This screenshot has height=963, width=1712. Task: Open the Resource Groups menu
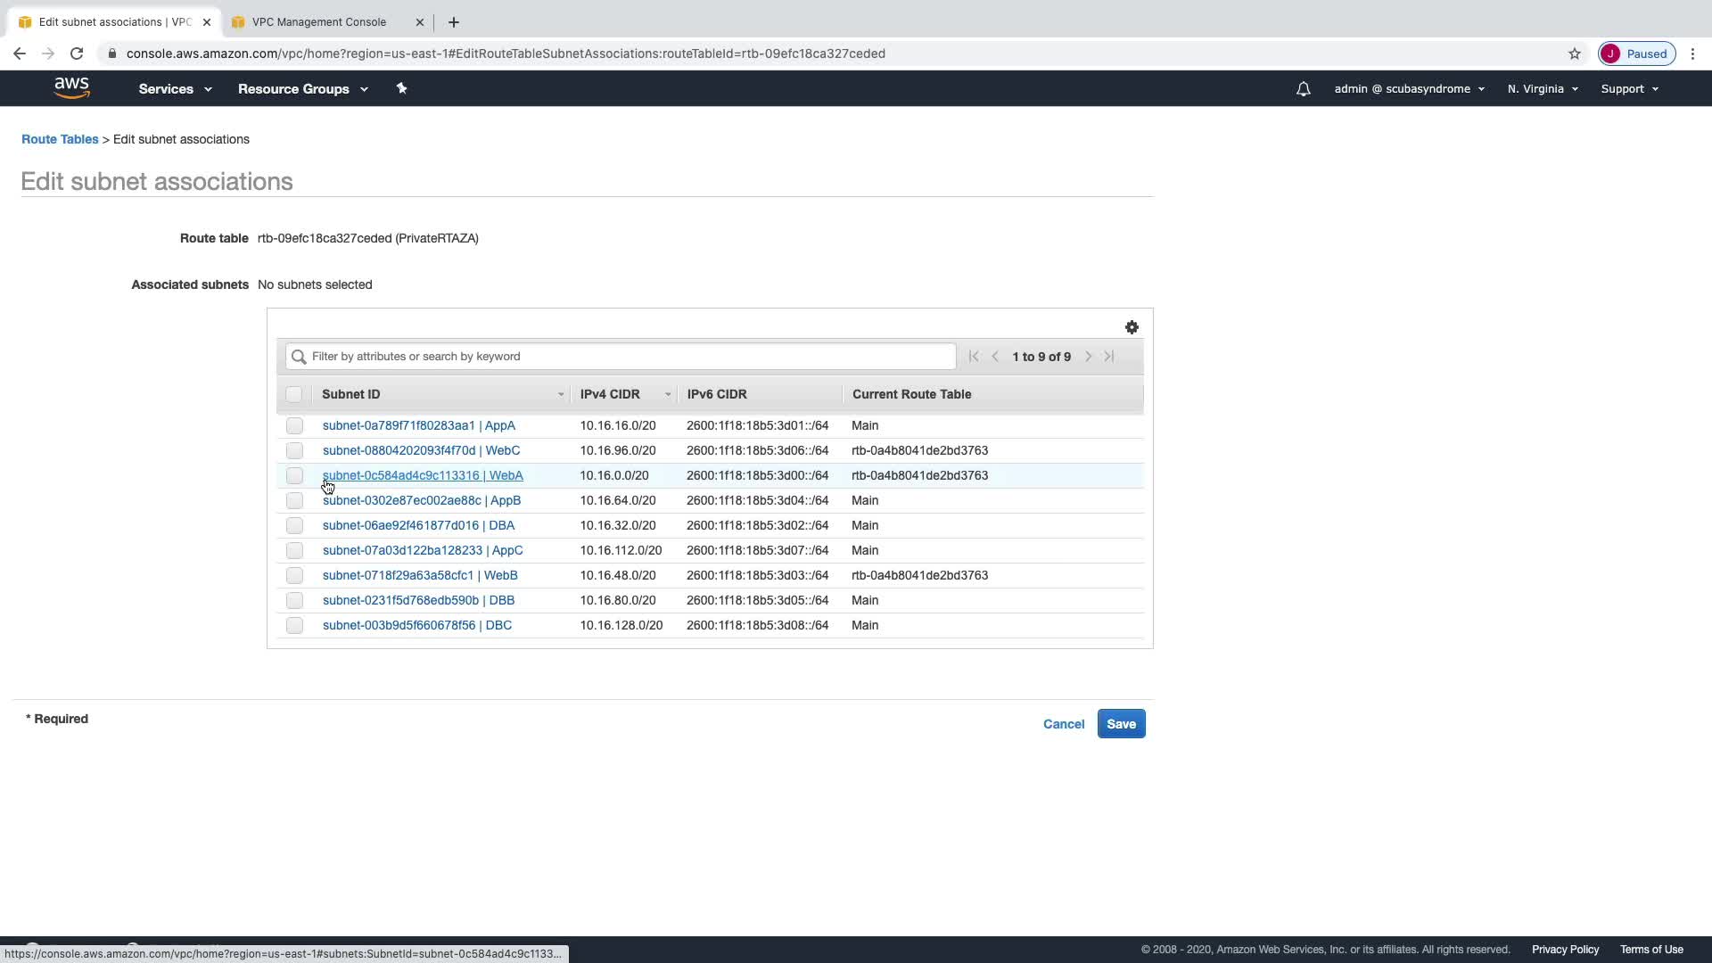(302, 89)
